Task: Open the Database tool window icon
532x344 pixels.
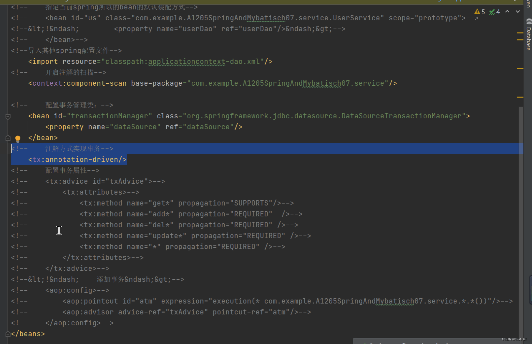Action: (529, 21)
